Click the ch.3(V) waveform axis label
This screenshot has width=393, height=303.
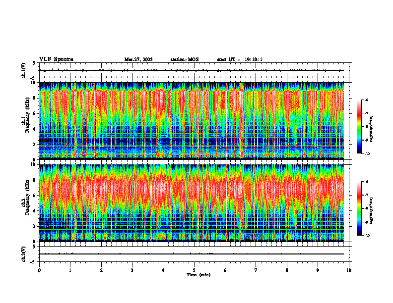tap(23, 254)
